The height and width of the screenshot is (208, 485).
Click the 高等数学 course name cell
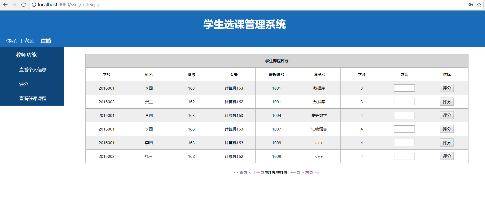[x=319, y=115]
